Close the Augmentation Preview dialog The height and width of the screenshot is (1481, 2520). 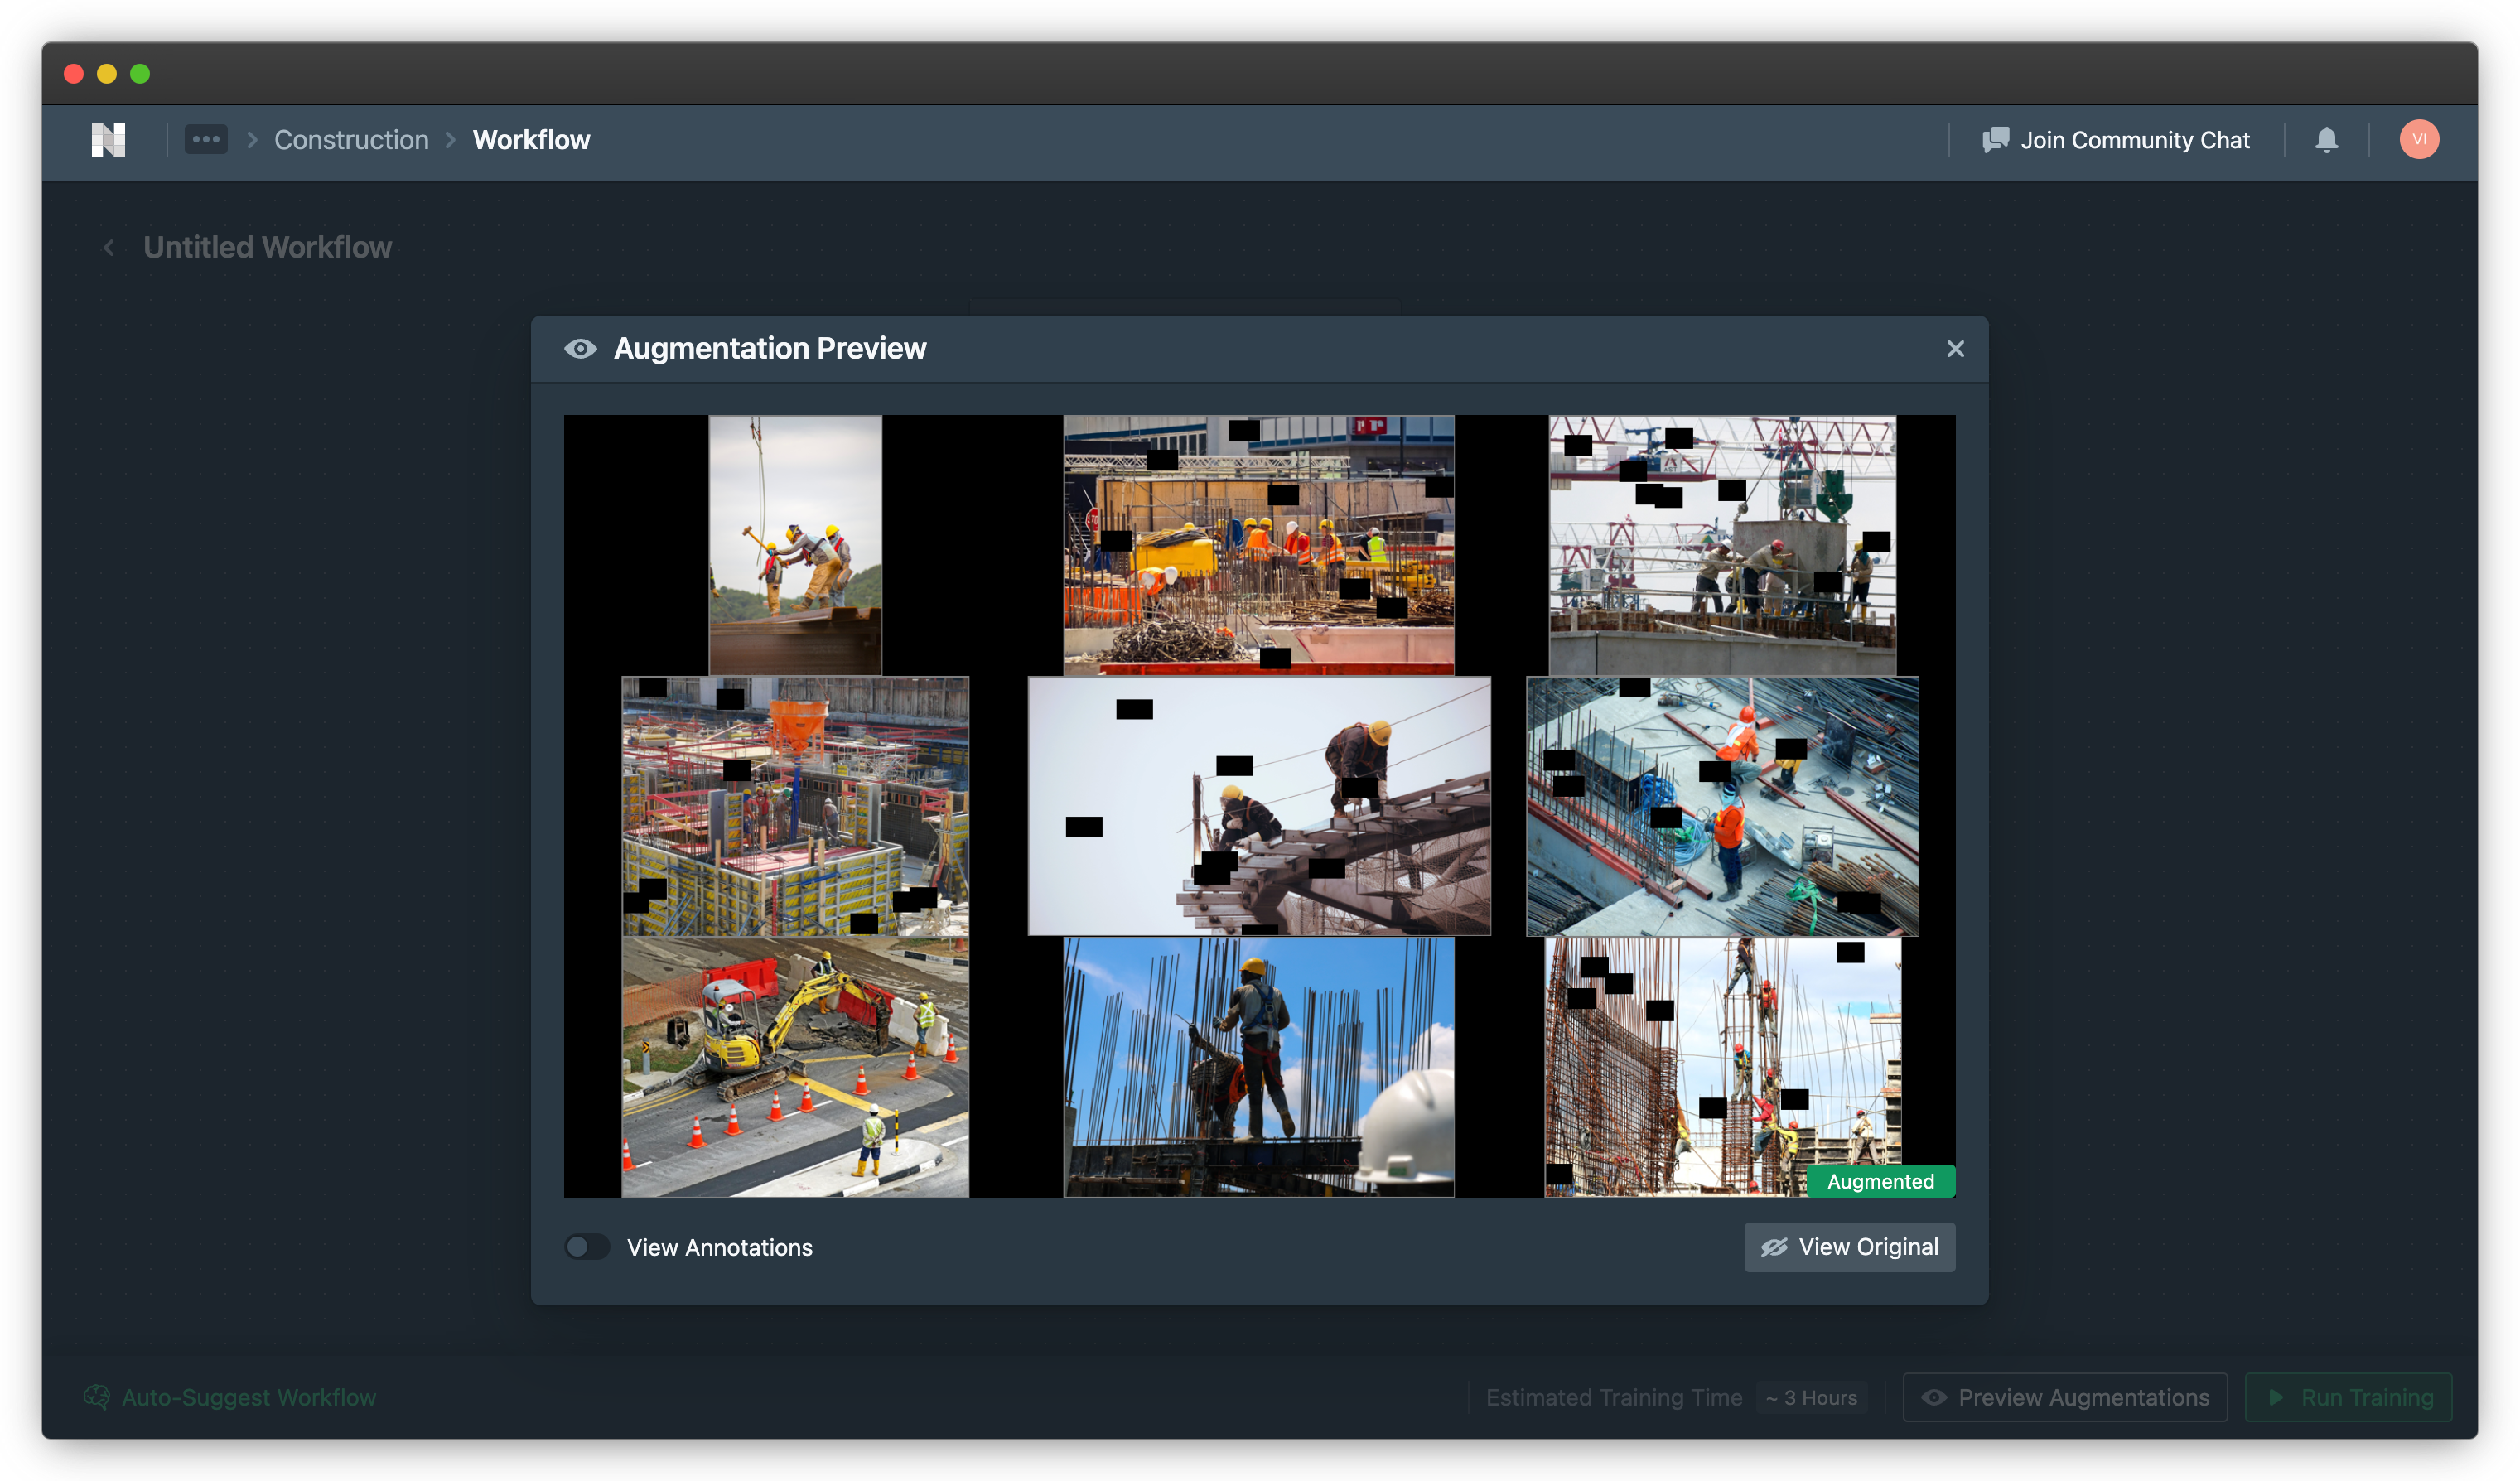coord(1955,349)
